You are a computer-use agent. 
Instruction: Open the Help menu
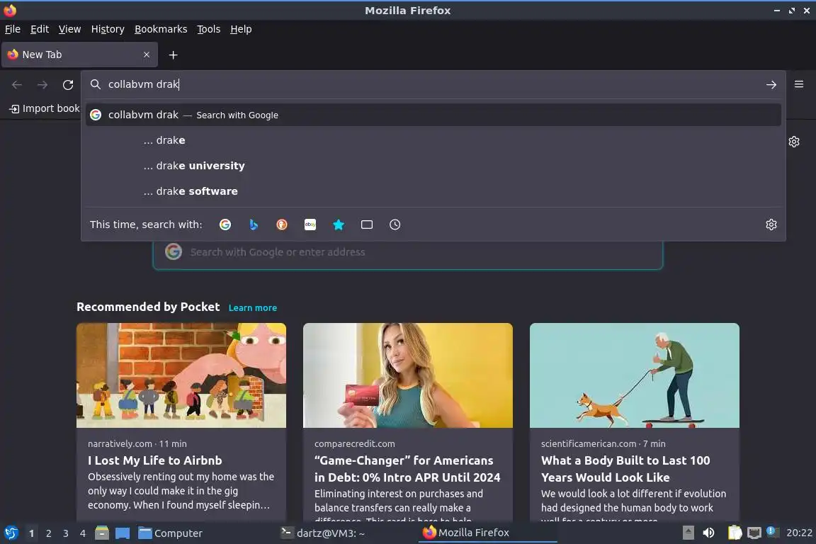[241, 29]
